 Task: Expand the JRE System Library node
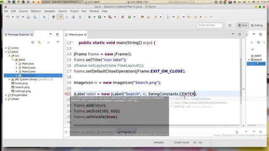pyautogui.click(x=9, y=79)
